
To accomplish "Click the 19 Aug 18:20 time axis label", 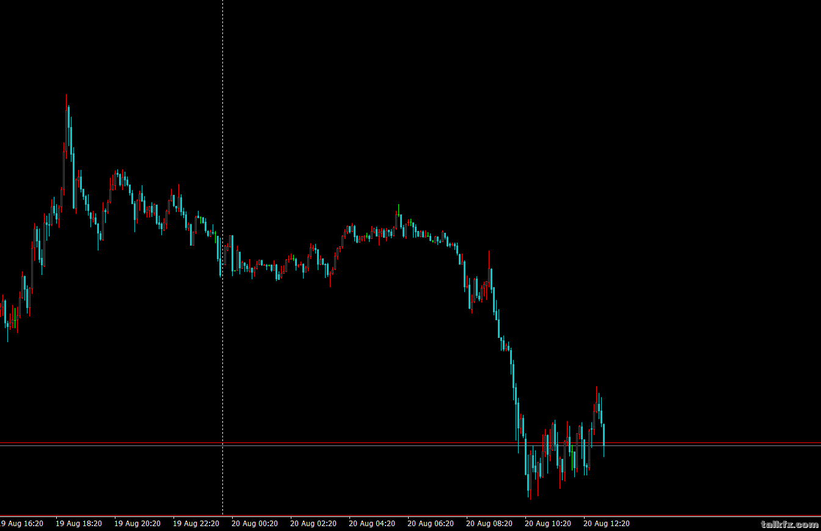I will click(79, 524).
